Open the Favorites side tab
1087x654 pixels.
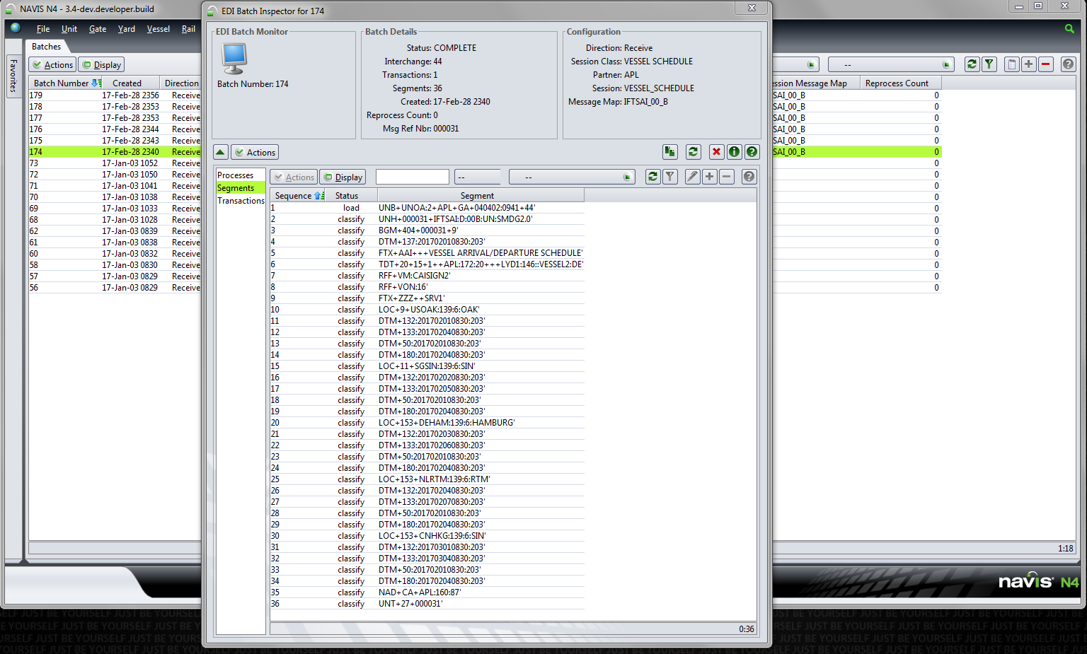coord(13,76)
